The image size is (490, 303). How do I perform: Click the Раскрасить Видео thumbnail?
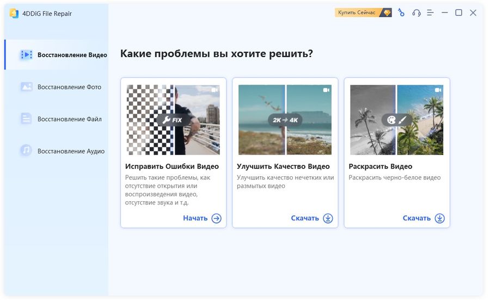[396, 120]
